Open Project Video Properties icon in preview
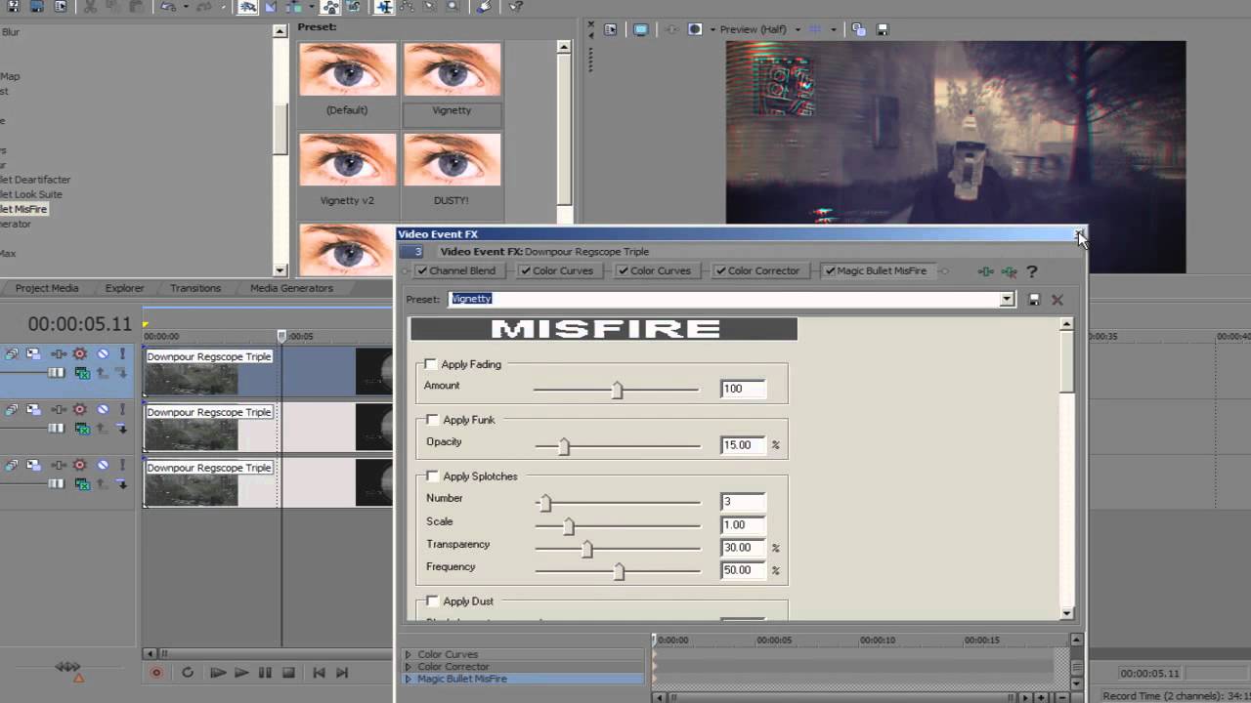The image size is (1251, 703). point(610,29)
